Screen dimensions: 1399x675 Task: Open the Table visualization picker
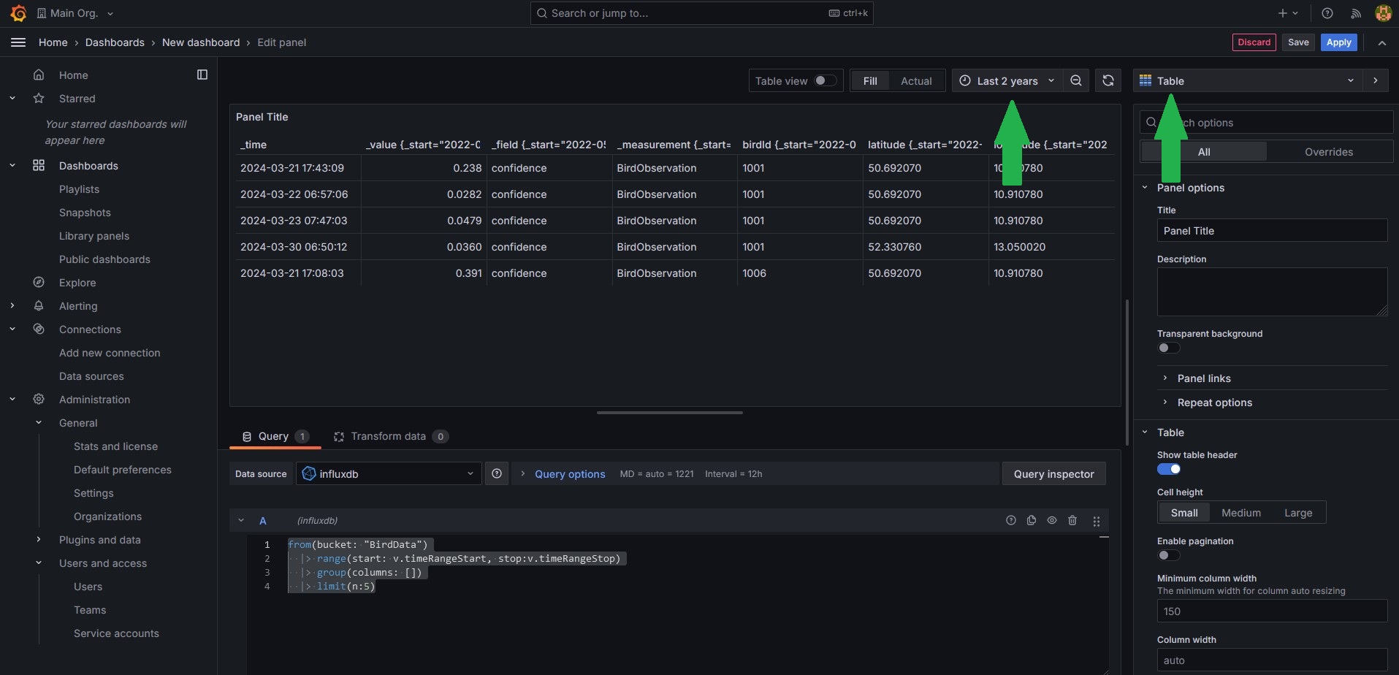pyautogui.click(x=1248, y=80)
